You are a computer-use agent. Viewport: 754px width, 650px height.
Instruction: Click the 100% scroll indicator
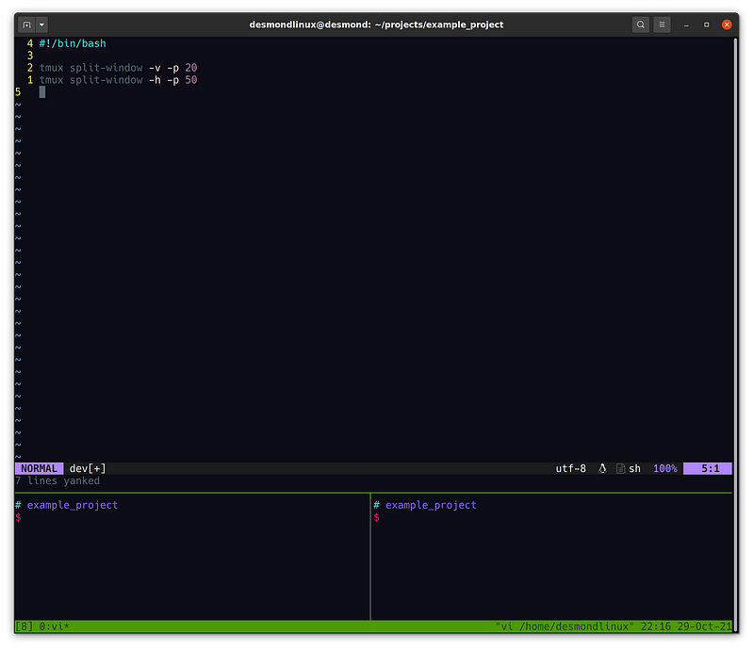point(664,468)
